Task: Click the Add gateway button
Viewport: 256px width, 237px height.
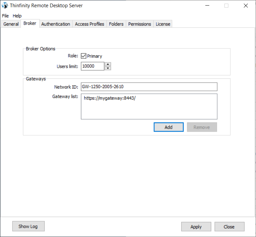Action: pyautogui.click(x=168, y=127)
